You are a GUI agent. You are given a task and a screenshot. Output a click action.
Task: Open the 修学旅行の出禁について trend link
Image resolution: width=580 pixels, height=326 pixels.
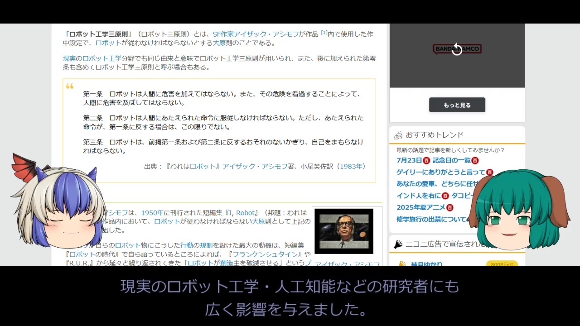[x=432, y=219]
